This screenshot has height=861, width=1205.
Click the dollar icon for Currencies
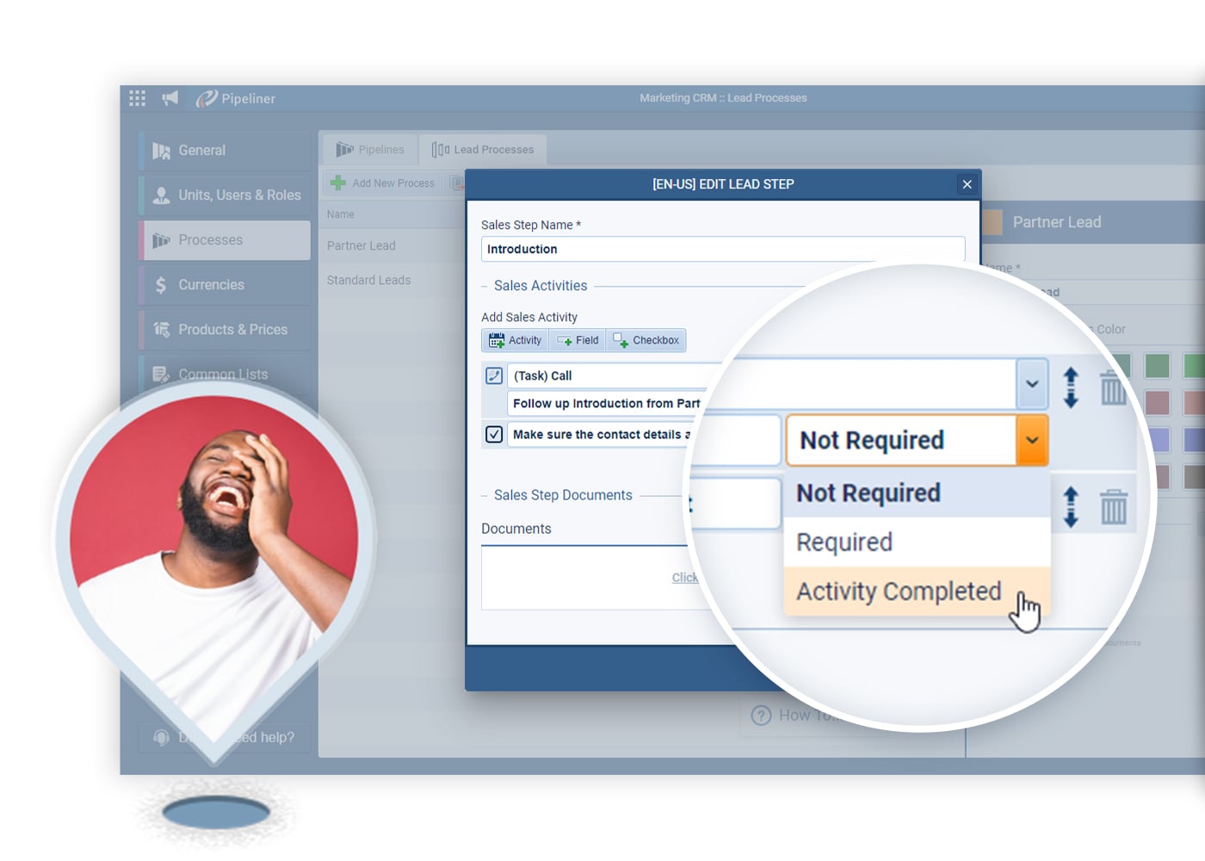point(160,284)
